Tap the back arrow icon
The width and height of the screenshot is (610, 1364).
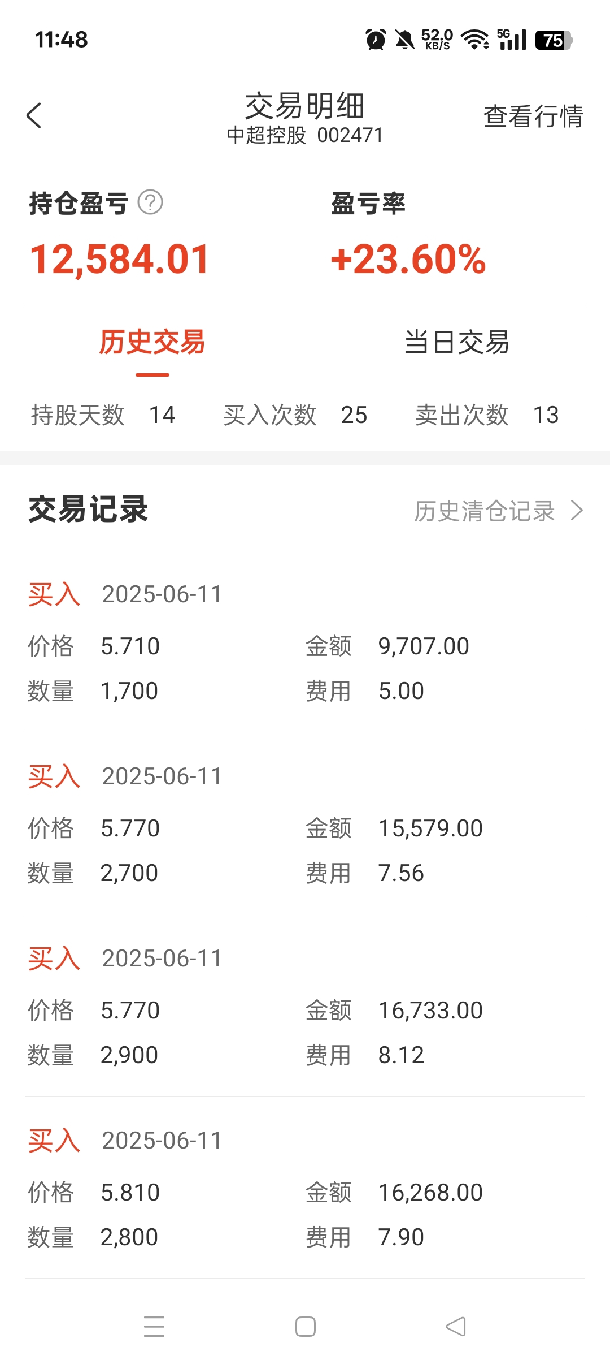coord(34,115)
